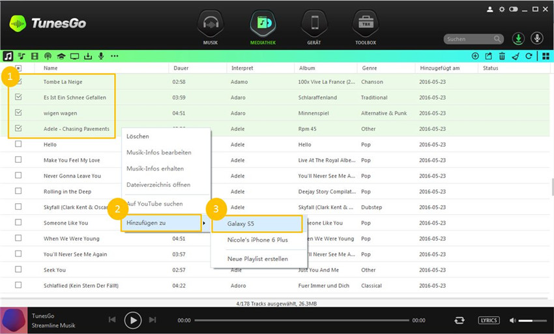Check the Hello track checkbox
Screen dimensions: 554x334
[18, 144]
